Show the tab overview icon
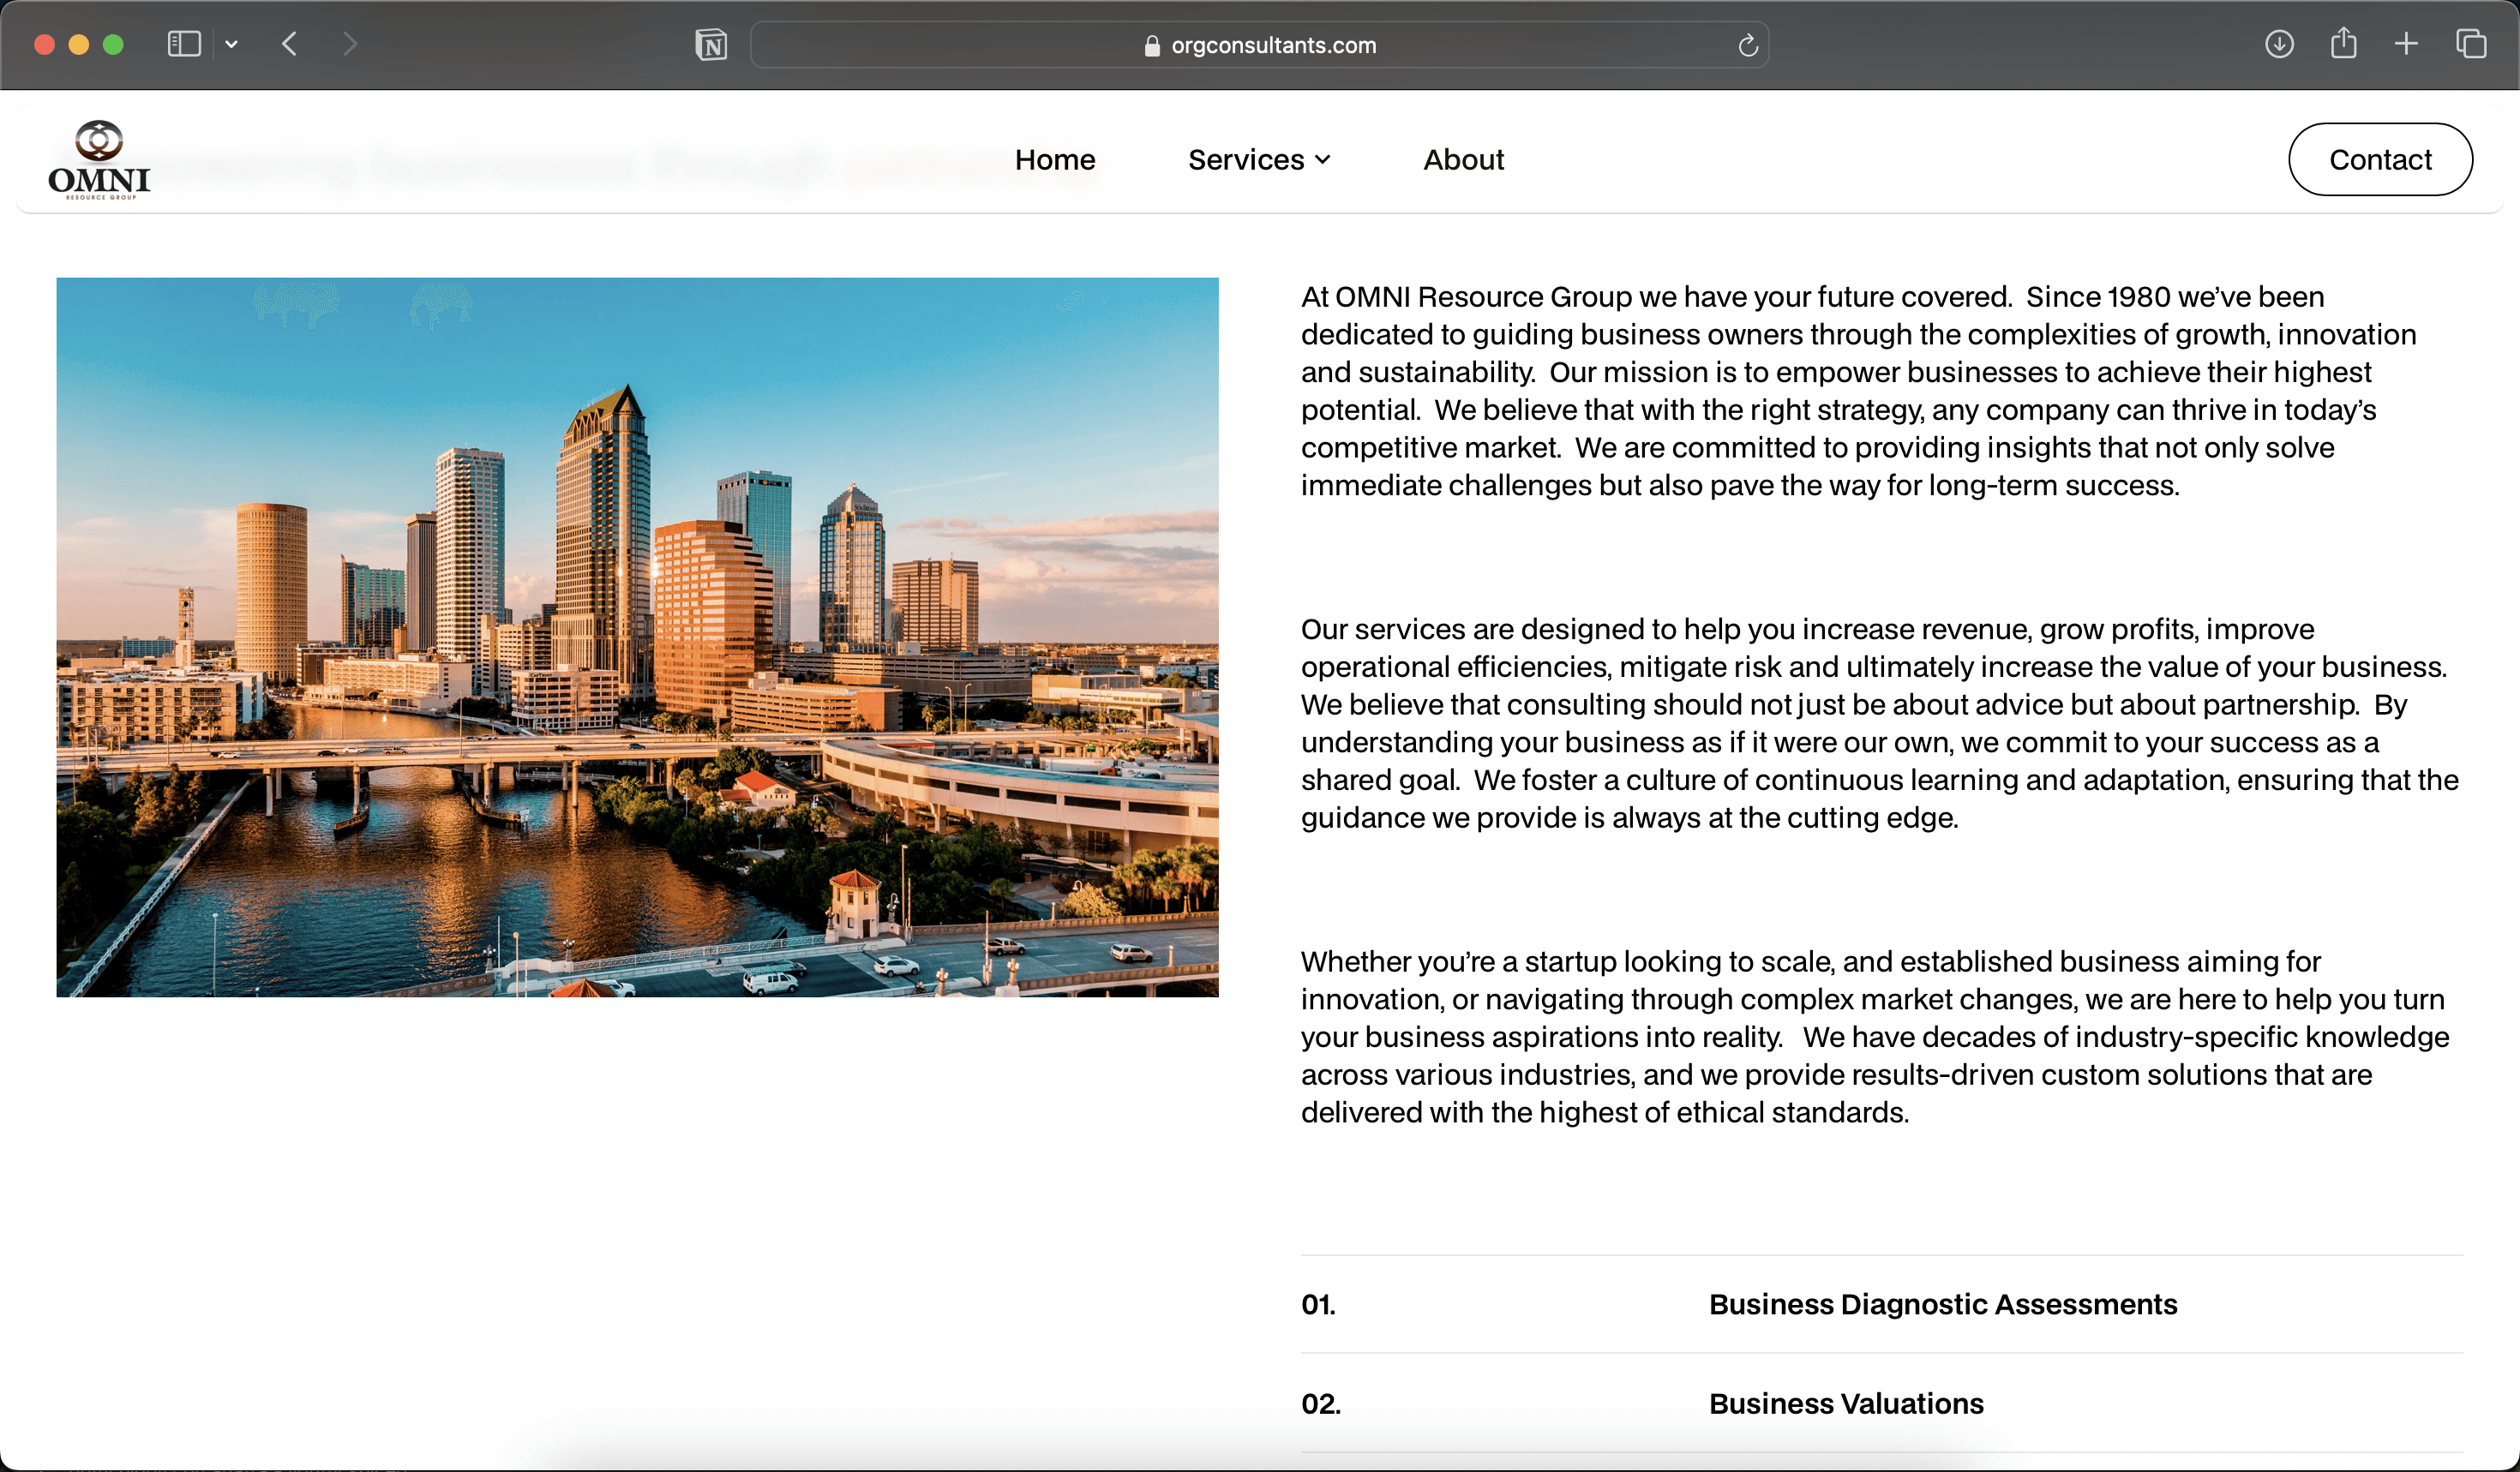The width and height of the screenshot is (2520, 1472). [x=2471, y=44]
